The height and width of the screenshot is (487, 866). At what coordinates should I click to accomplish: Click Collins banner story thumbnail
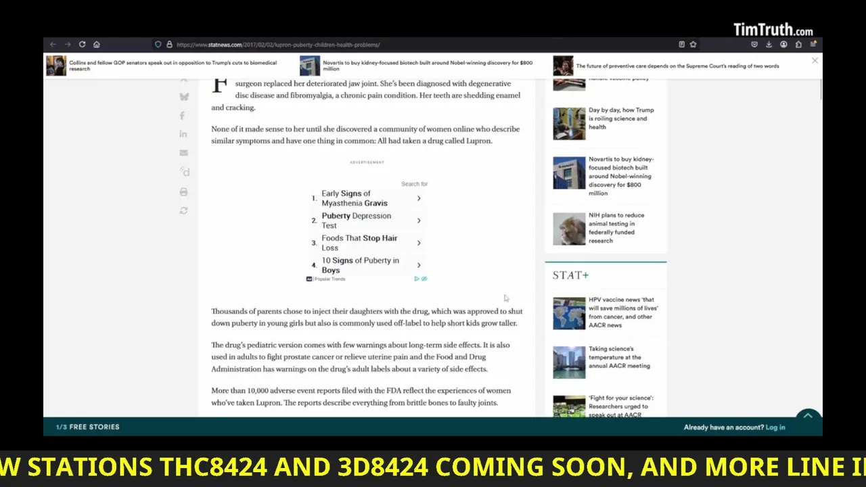[x=56, y=66]
